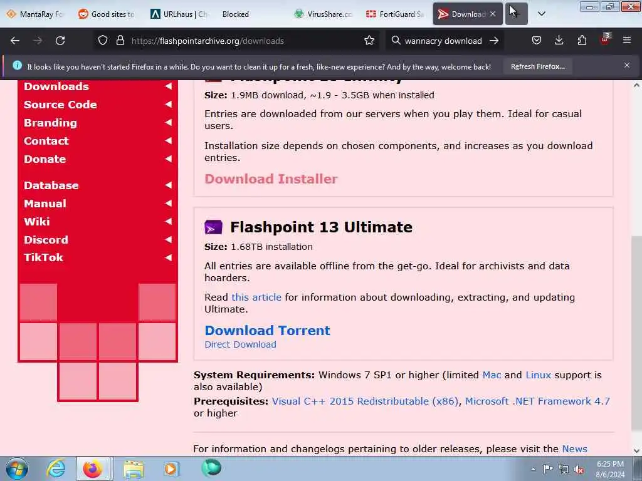
Task: List all tabs dropdown chevron
Action: 541,14
